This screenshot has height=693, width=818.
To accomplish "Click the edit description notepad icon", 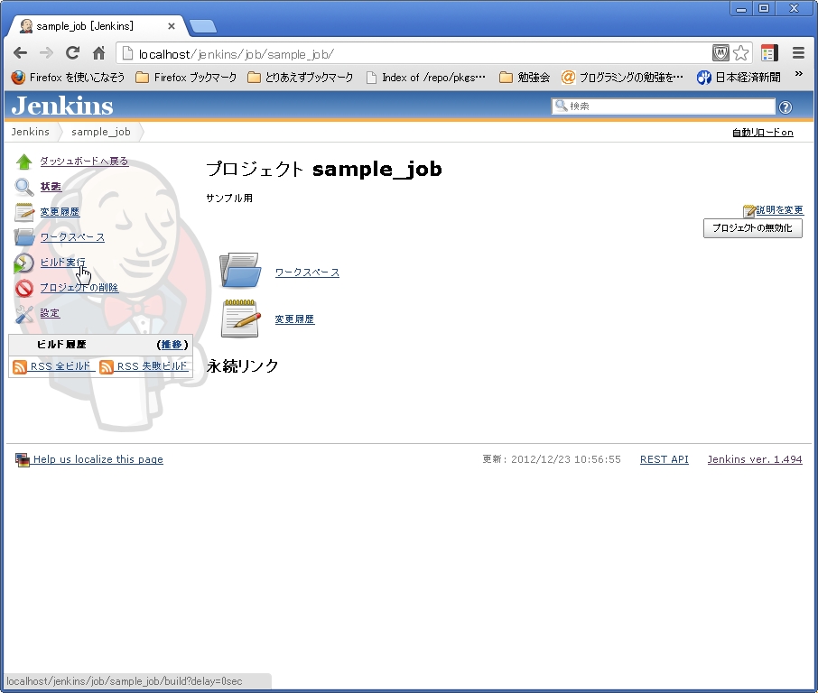I will tap(749, 210).
